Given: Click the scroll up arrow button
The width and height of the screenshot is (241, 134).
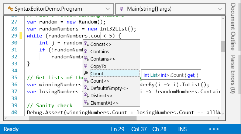Looking at the screenshot, I should click(x=223, y=18).
